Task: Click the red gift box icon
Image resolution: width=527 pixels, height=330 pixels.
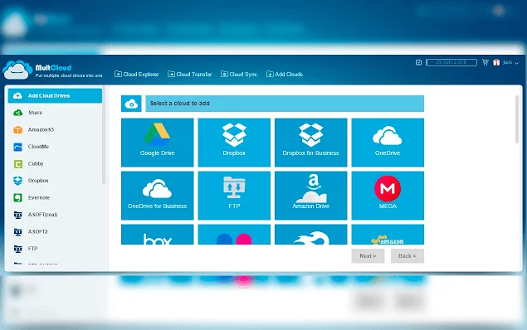Action: [x=496, y=62]
